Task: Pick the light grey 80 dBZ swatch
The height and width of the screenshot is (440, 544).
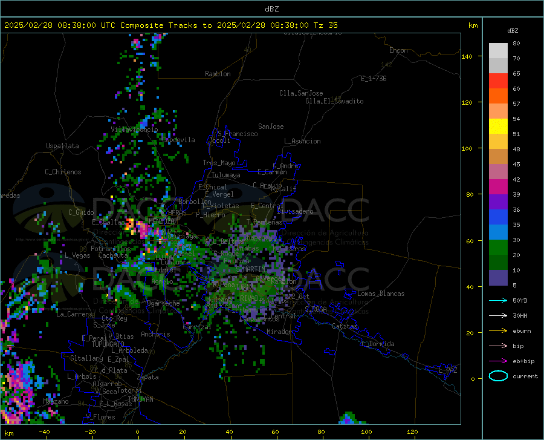Action: [498, 51]
